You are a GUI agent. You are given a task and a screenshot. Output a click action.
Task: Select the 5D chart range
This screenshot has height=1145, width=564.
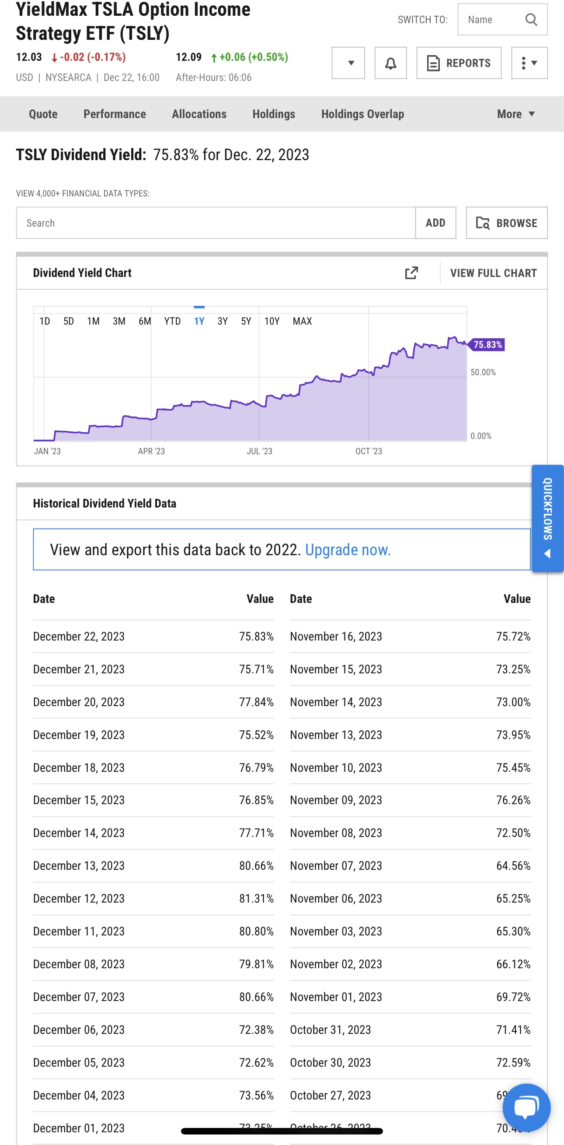click(x=68, y=322)
